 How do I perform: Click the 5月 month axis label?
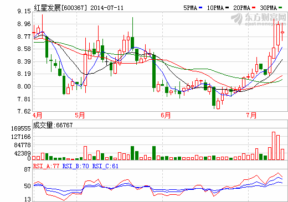click(80, 116)
